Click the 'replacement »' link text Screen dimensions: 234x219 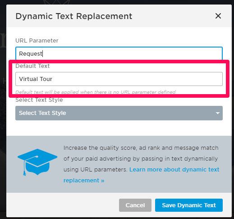point(84,181)
